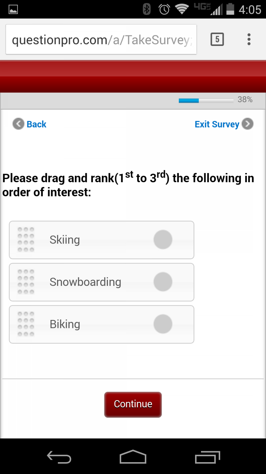Open the browser overflow menu
Viewport: 266px width, 474px height.
(x=249, y=39)
